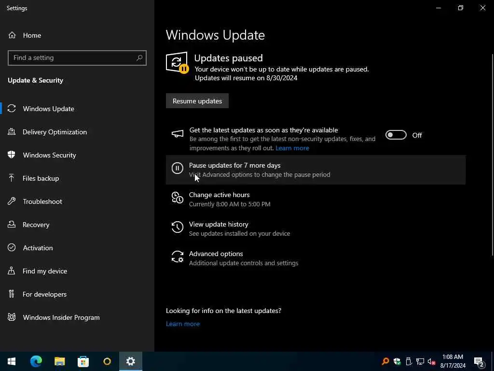The width and height of the screenshot is (494, 371).
Task: Click the Windows Security shield icon
Action: pos(12,155)
